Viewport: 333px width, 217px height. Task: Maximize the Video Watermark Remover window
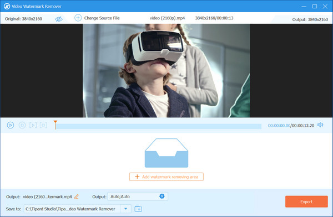[315, 6]
